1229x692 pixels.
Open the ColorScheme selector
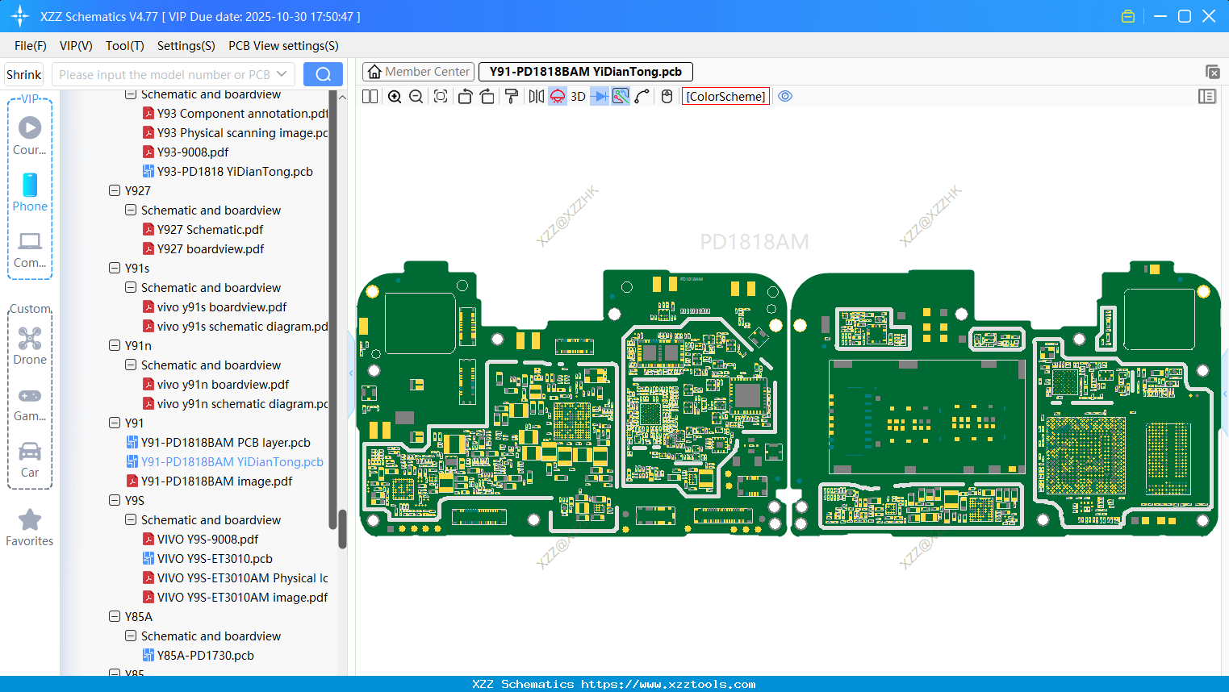point(725,96)
